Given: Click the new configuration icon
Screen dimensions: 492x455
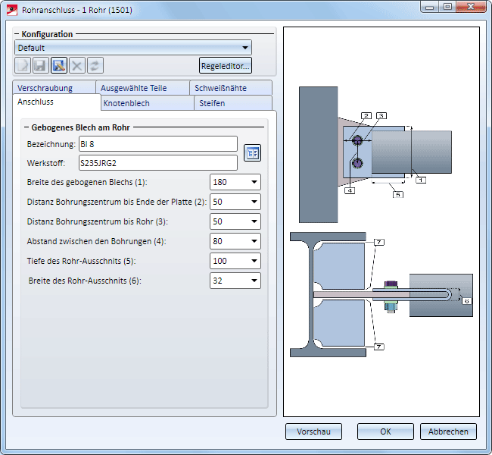Looking at the screenshot, I should pyautogui.click(x=23, y=66).
